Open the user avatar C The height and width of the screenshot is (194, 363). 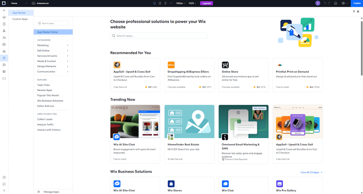pos(318,3)
